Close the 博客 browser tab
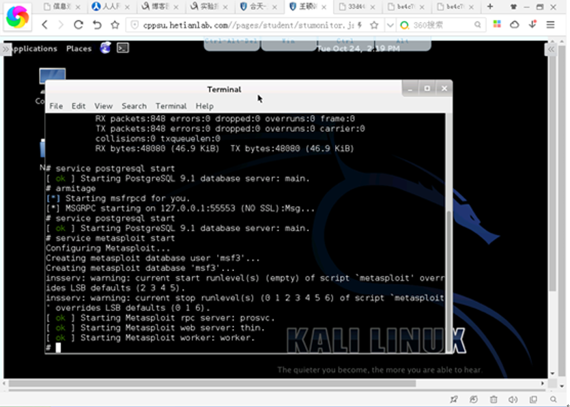The height and width of the screenshot is (407, 570). pos(176,7)
